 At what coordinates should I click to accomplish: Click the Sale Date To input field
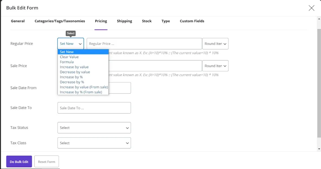pos(94,108)
